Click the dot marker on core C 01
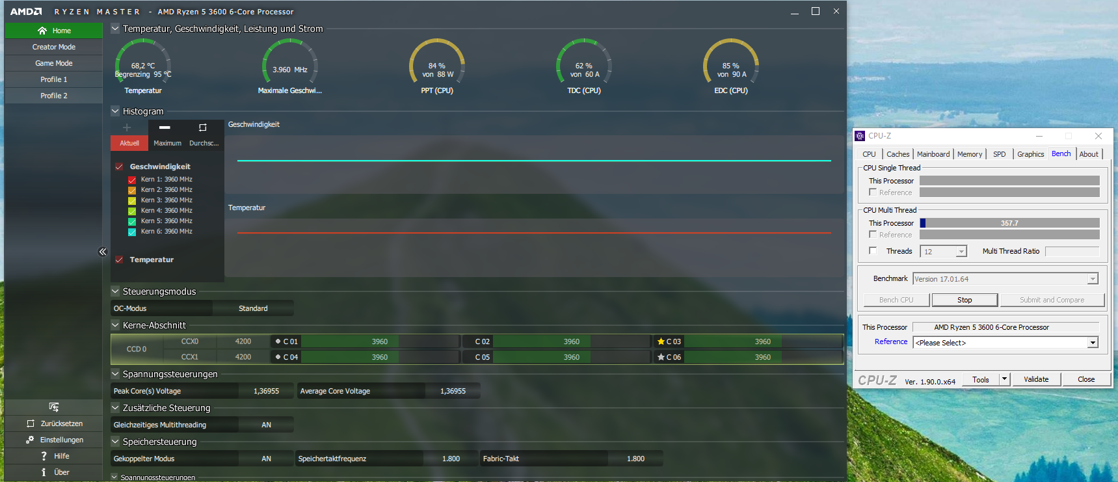 pos(278,341)
